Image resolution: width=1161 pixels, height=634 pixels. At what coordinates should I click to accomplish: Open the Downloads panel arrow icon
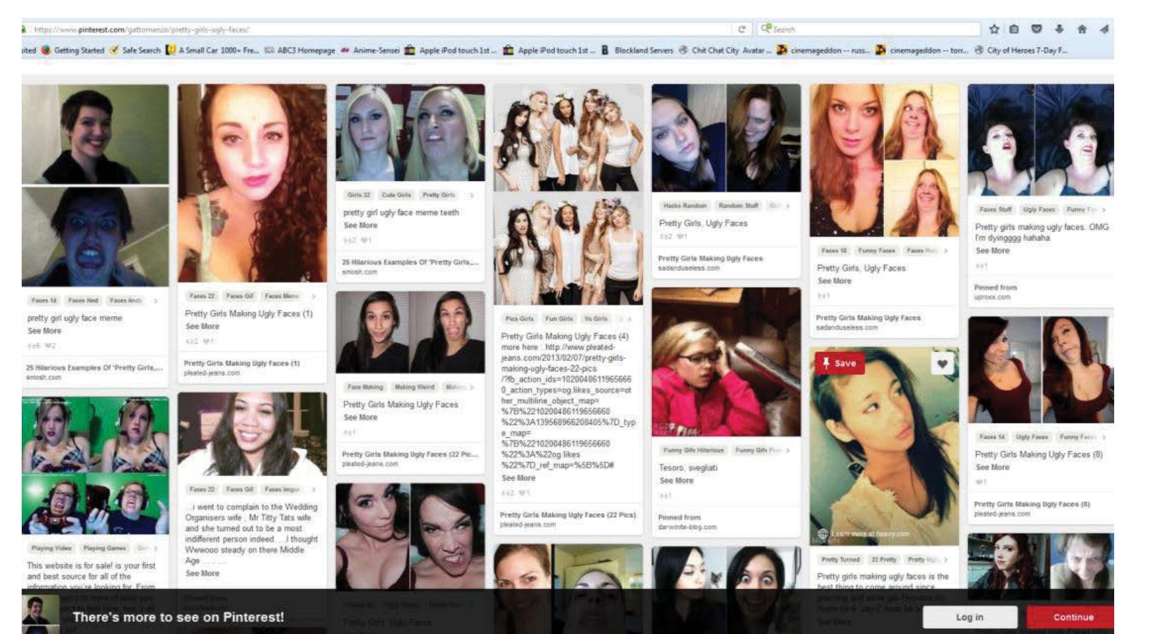click(x=1060, y=26)
